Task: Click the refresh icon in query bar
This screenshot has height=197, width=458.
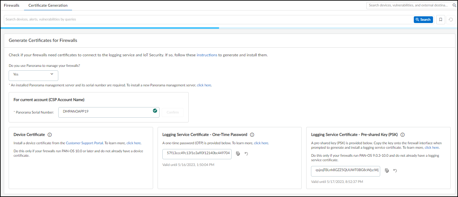Action: coord(451,20)
